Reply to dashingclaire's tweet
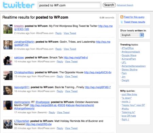 coord(52,113)
